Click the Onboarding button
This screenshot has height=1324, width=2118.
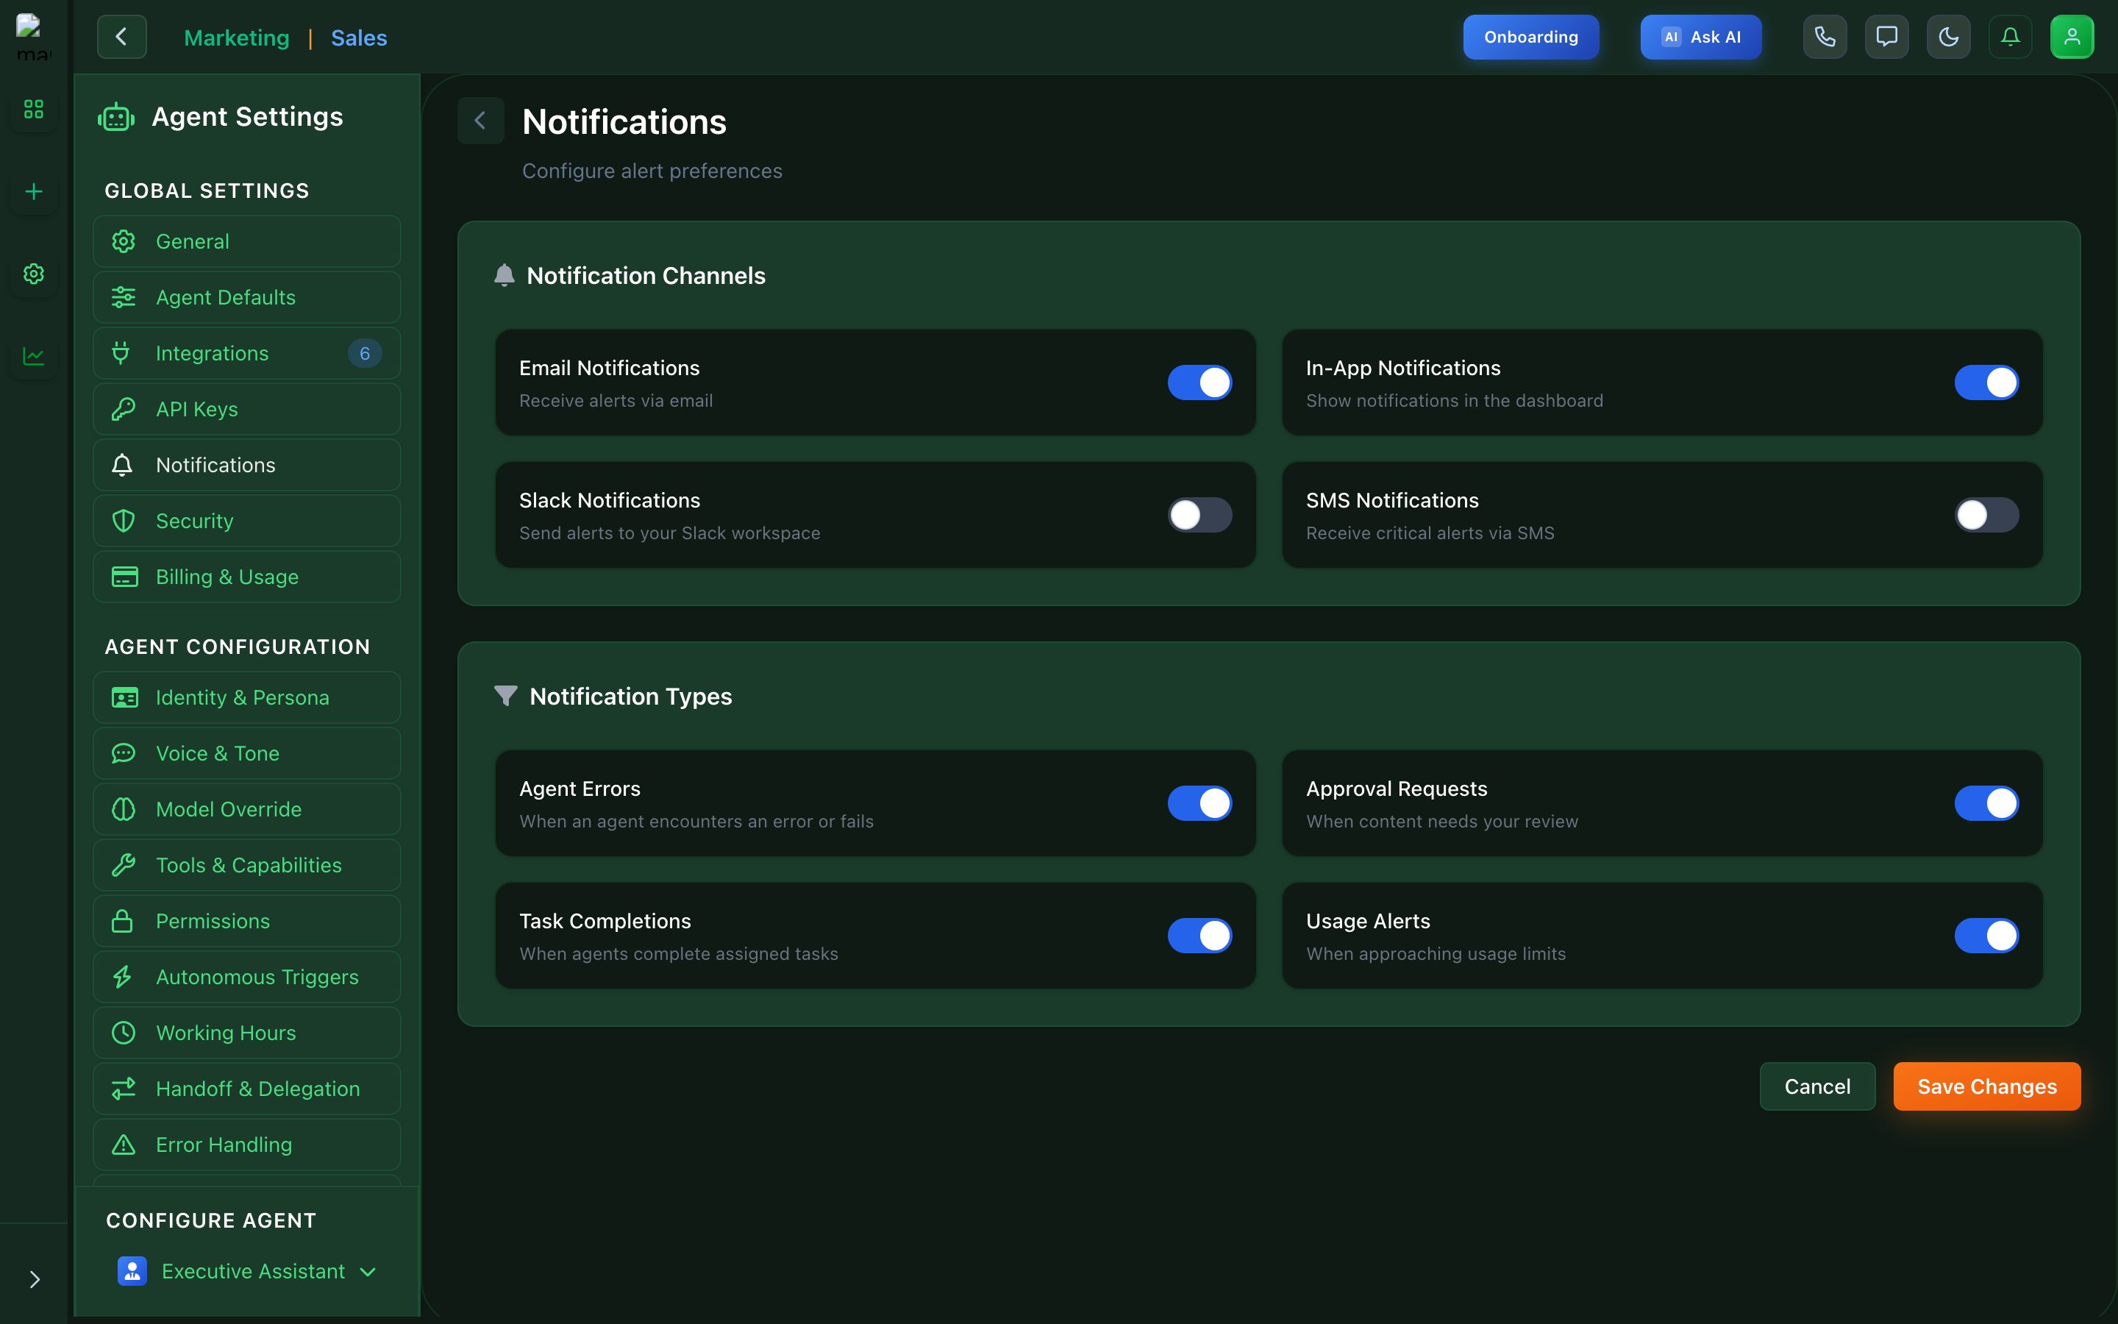(1530, 37)
